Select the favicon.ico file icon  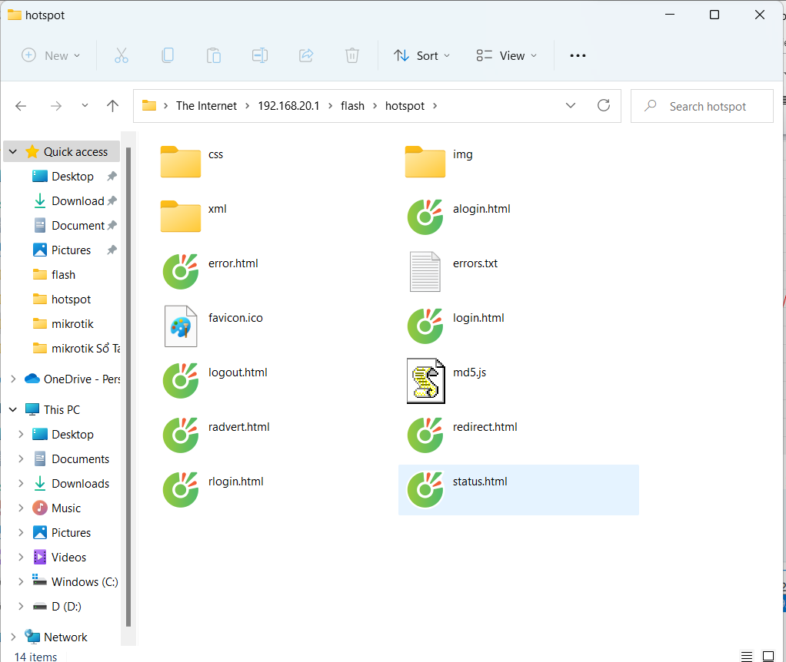(x=181, y=326)
